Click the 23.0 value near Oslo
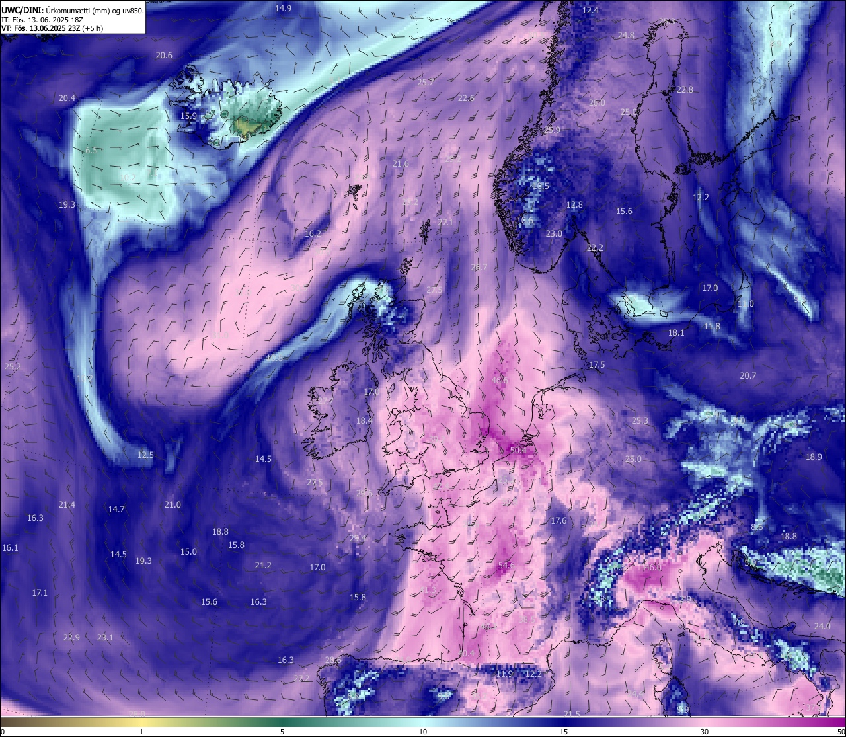Viewport: 846px width, 737px height. click(554, 233)
